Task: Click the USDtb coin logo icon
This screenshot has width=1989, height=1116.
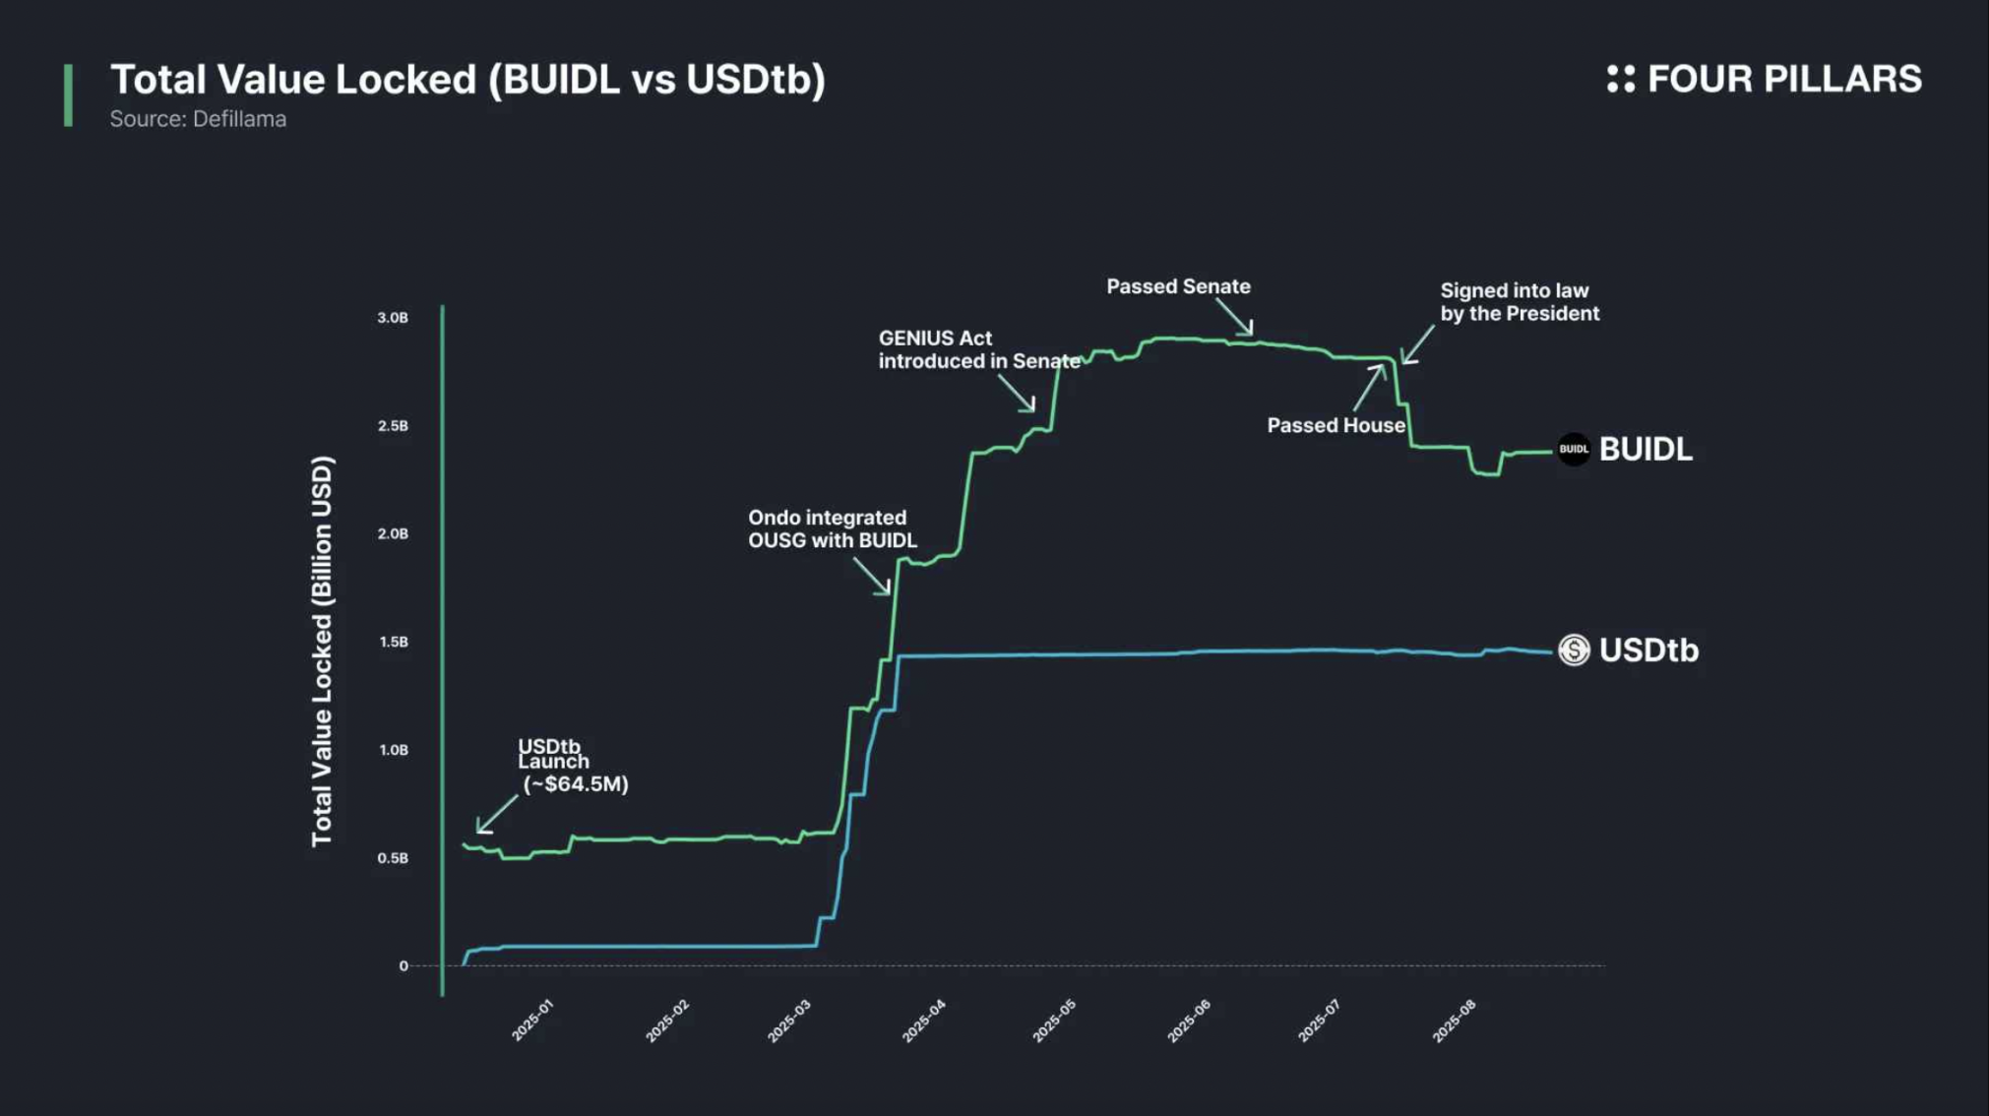Action: coord(1573,650)
